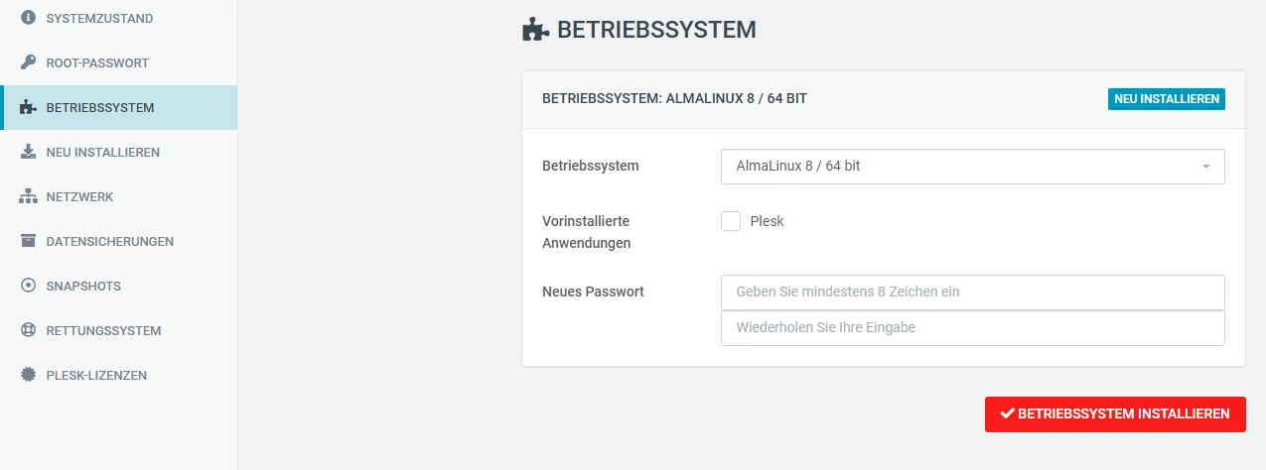Image resolution: width=1266 pixels, height=470 pixels.
Task: Click the dropdown arrow of the OS selector
Action: (x=1206, y=167)
